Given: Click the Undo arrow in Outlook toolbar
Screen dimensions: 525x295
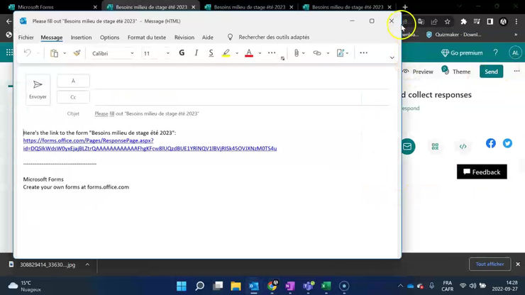Looking at the screenshot, I should pyautogui.click(x=28, y=53).
